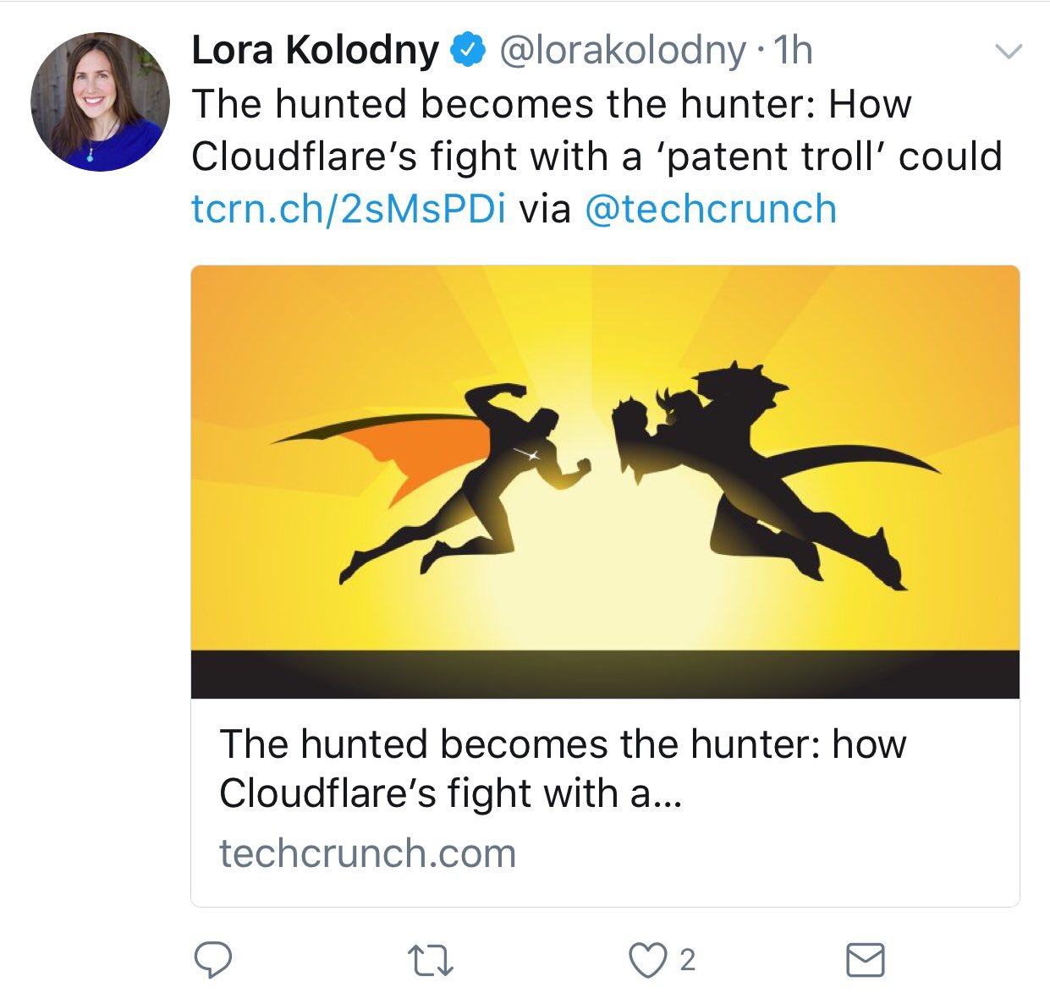Click the dark bar at the card image bottom

(x=604, y=674)
